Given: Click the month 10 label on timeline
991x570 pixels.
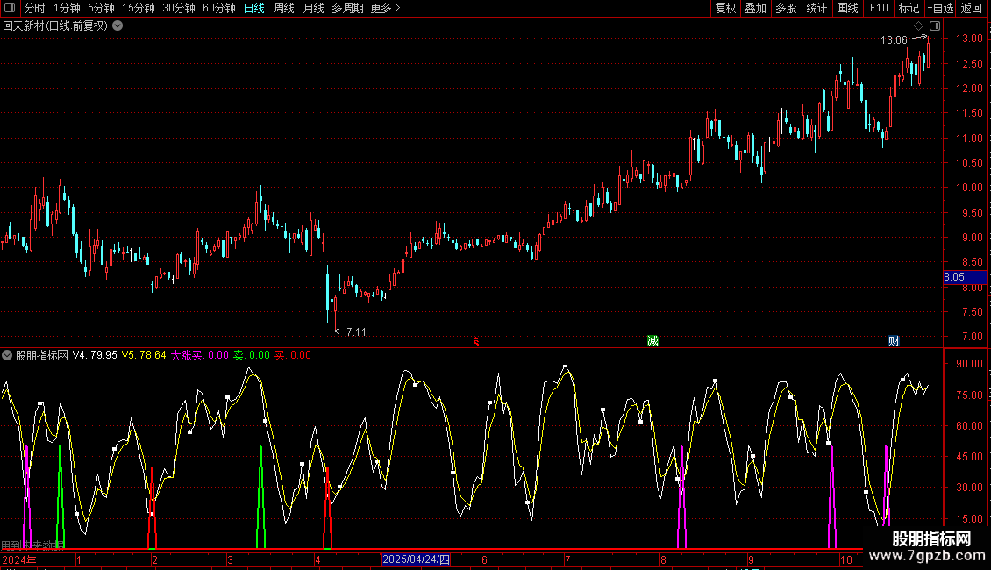Looking at the screenshot, I should click(x=846, y=560).
